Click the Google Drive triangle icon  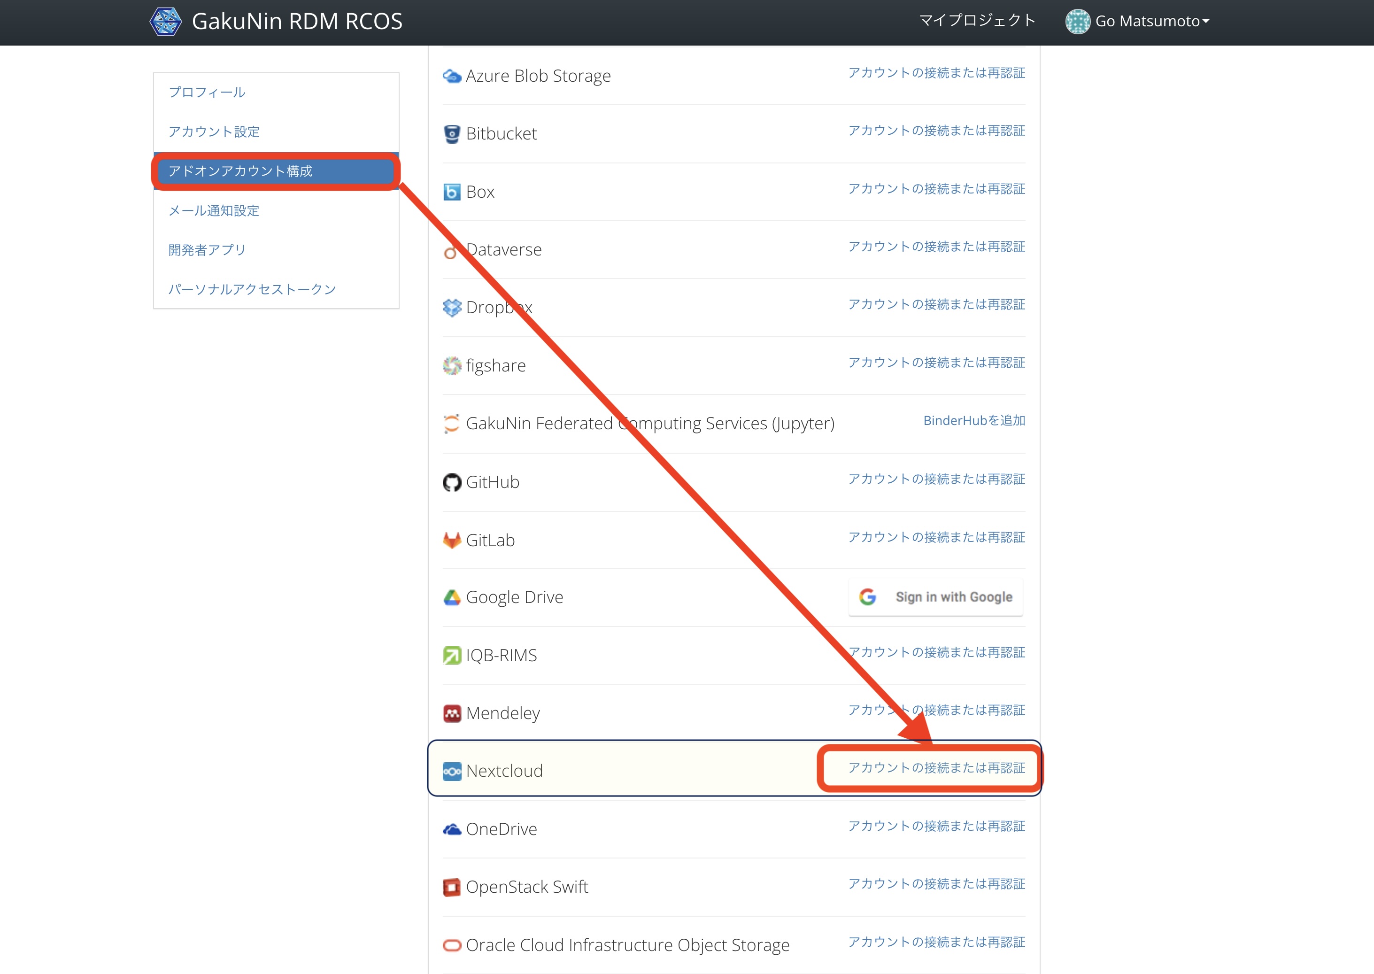(452, 597)
